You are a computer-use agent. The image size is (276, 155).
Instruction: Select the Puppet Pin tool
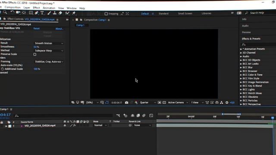pos(74,13)
